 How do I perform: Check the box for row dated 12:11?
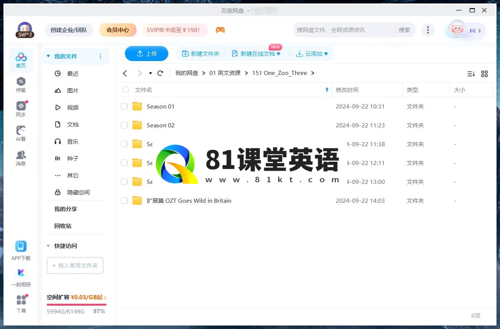(x=124, y=163)
